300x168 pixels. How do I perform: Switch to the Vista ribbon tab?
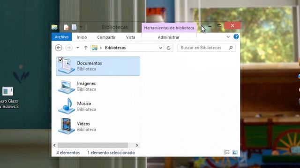[130, 37]
